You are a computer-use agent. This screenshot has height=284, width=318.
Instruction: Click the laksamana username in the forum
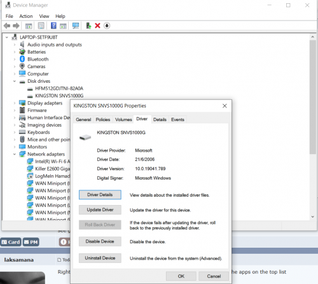[x=19, y=260]
